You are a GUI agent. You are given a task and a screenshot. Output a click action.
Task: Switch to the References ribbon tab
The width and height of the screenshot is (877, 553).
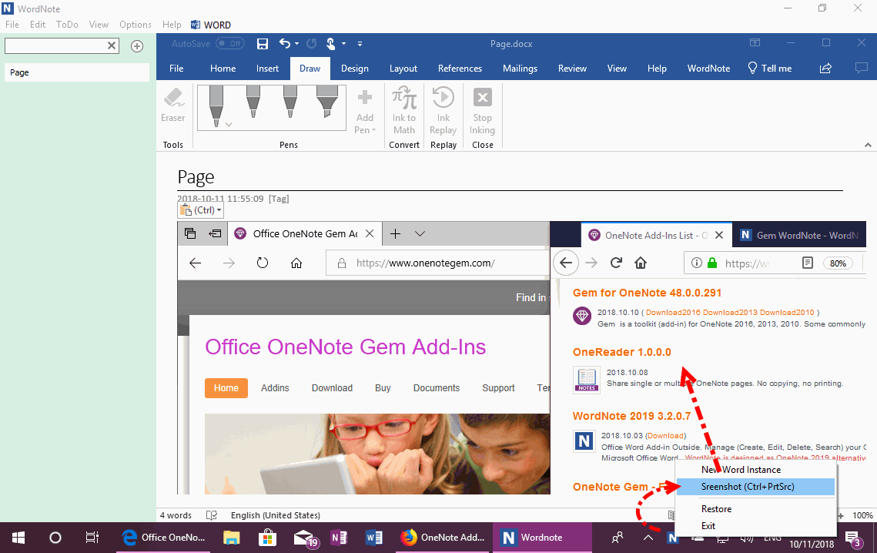(x=460, y=69)
